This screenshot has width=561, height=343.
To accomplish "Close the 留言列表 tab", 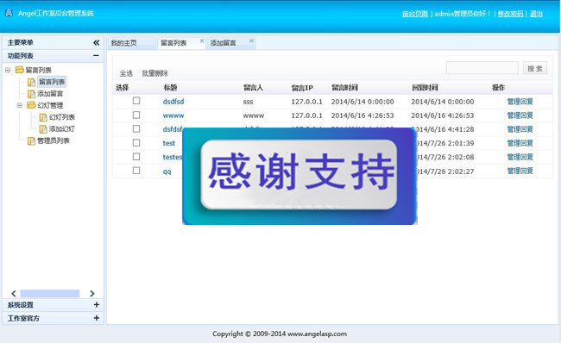I will point(202,41).
